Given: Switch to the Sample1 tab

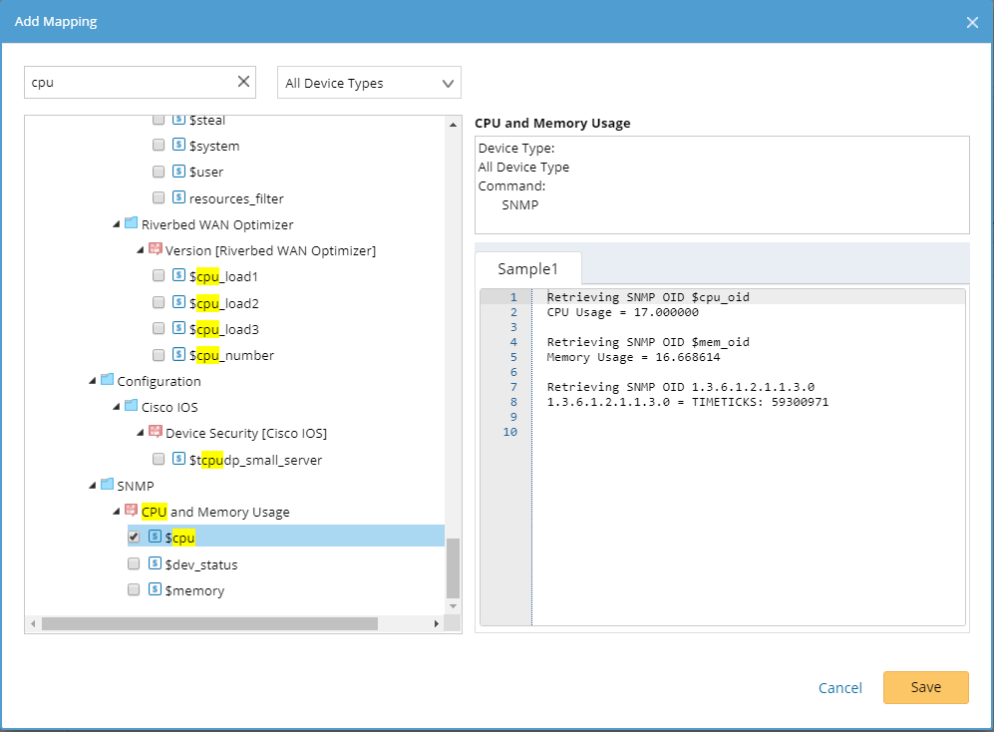Looking at the screenshot, I should (527, 269).
